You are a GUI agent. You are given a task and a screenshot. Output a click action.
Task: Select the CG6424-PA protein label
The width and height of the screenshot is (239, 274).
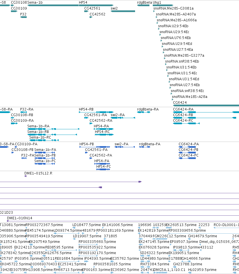tap(189, 144)
